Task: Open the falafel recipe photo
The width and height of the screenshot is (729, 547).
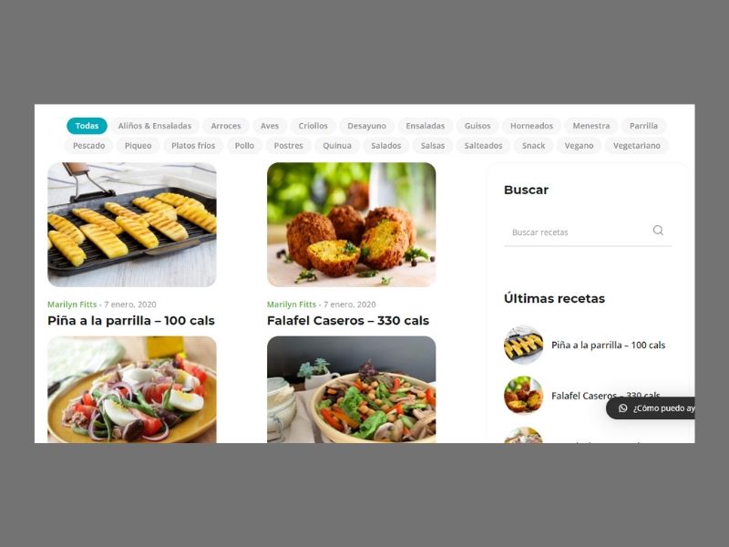Action: (352, 224)
